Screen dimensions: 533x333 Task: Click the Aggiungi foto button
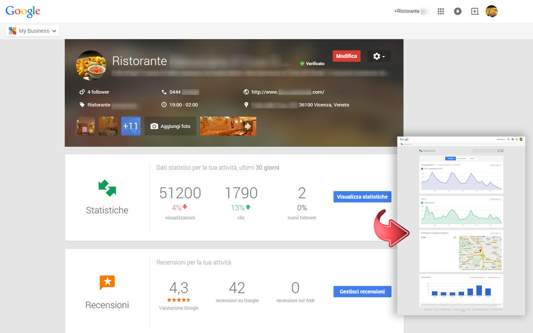pyautogui.click(x=170, y=126)
